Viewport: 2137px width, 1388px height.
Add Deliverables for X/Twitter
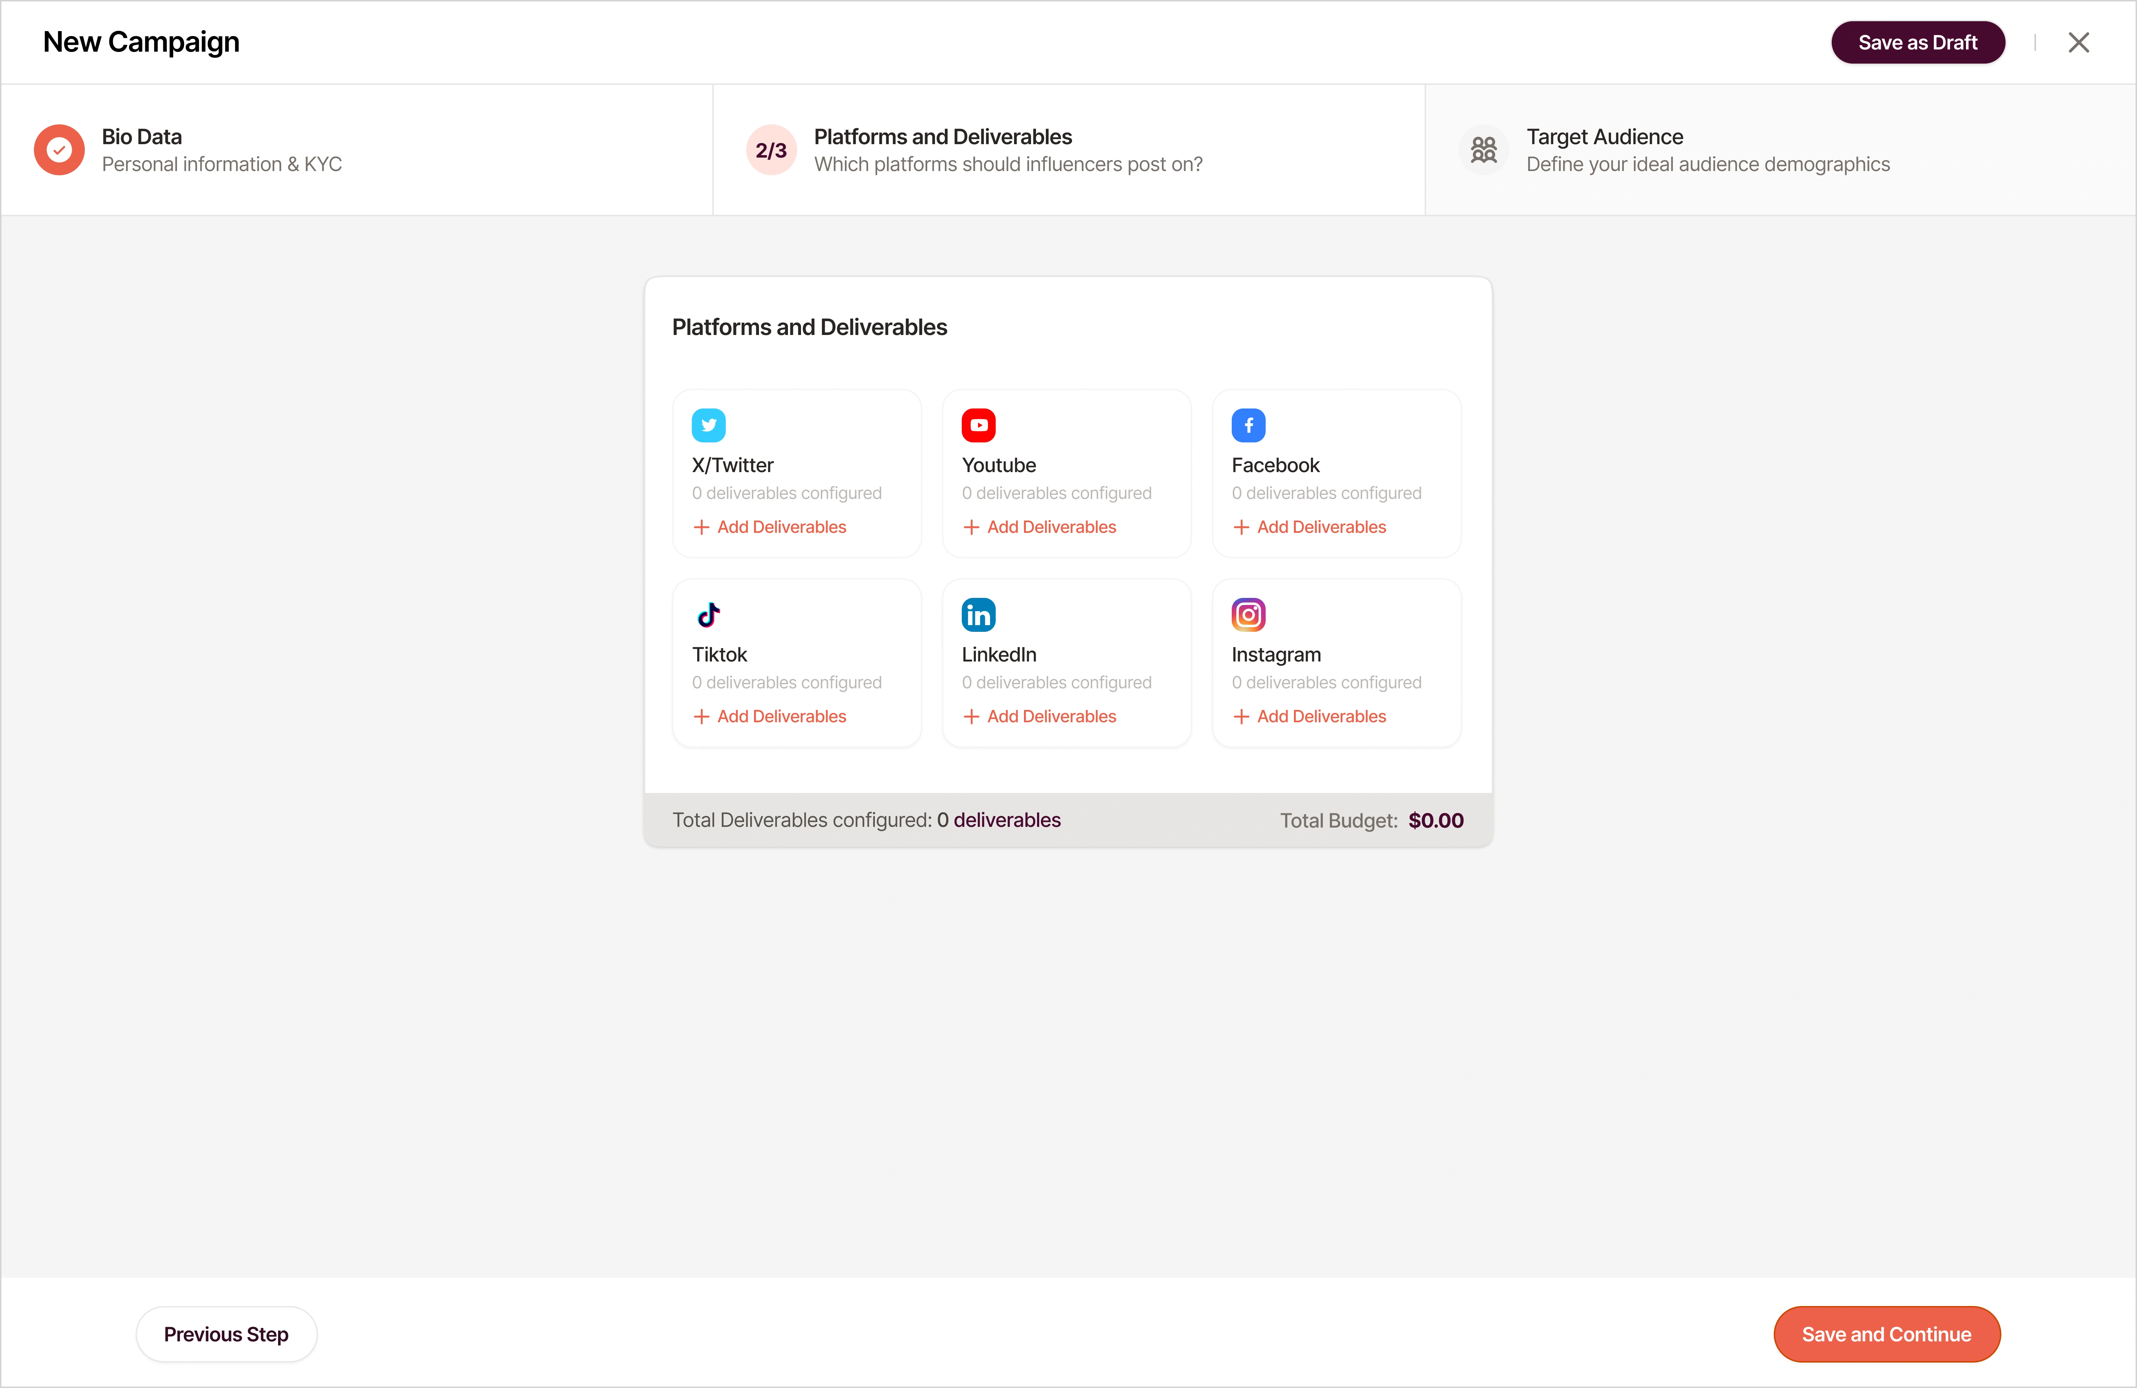(770, 527)
